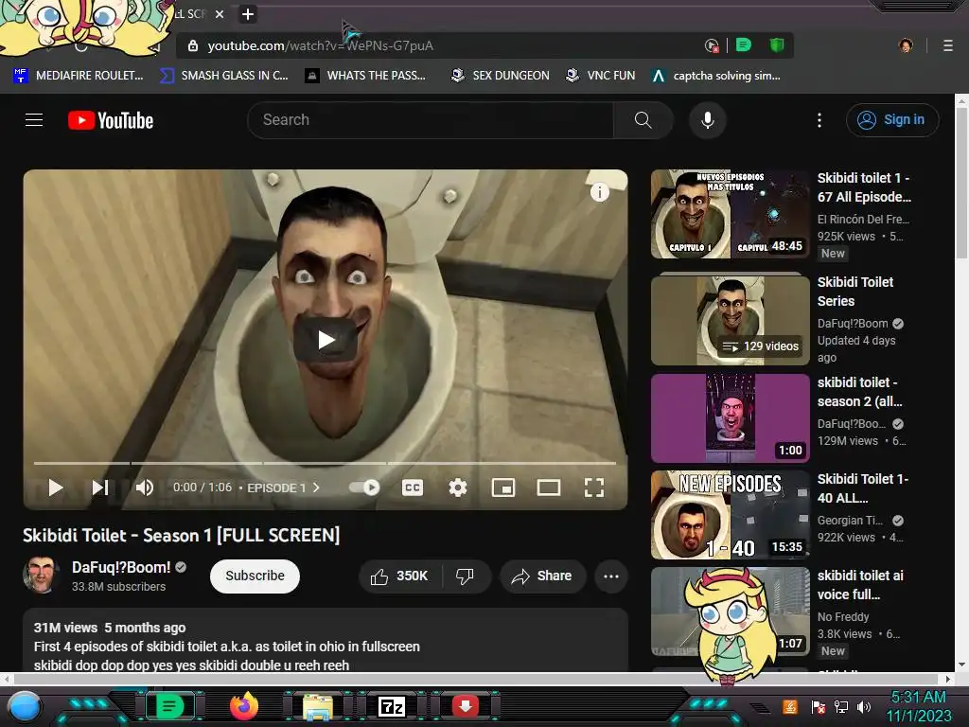Open the Skibidi Toilet Series title link
The image size is (969, 727).
(854, 292)
